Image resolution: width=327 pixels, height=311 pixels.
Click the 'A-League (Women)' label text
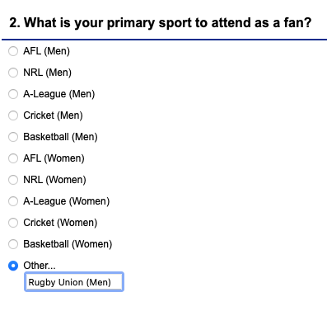pyautogui.click(x=67, y=201)
